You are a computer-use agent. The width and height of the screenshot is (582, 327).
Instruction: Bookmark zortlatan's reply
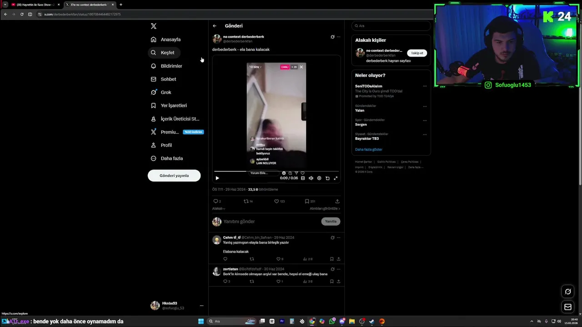(332, 281)
